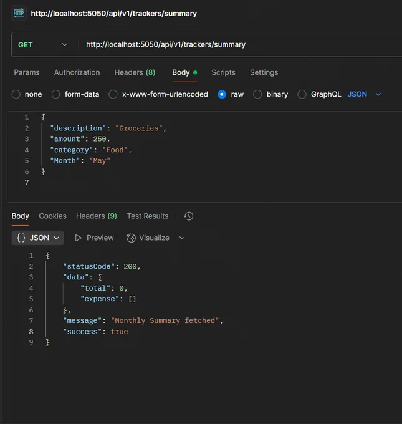Screen dimensions: 402x424
Task: Click the "data": { response line
Action: [82, 277]
